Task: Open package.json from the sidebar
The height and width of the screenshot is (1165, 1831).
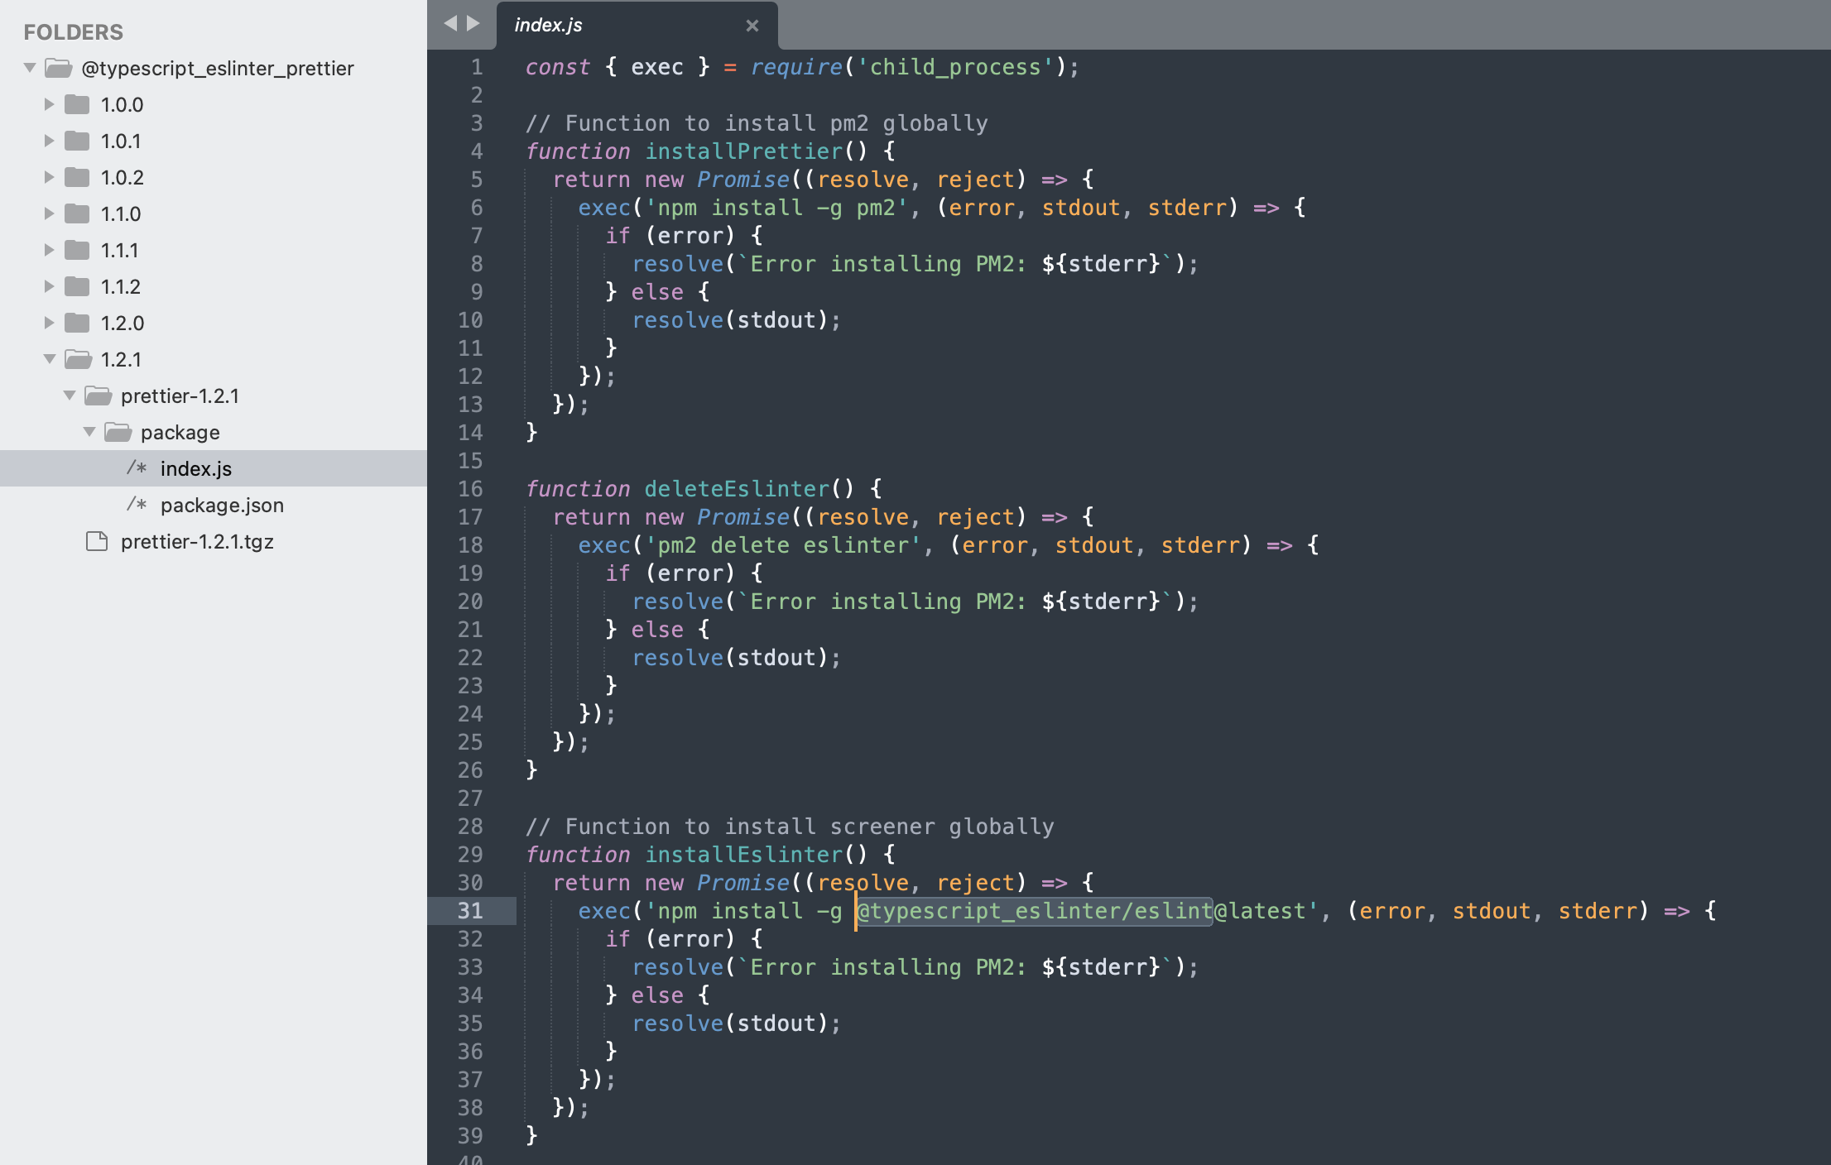Action: point(222,505)
